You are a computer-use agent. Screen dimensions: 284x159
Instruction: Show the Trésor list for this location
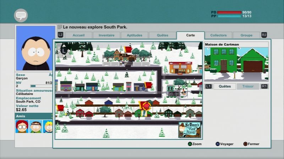[248, 86]
